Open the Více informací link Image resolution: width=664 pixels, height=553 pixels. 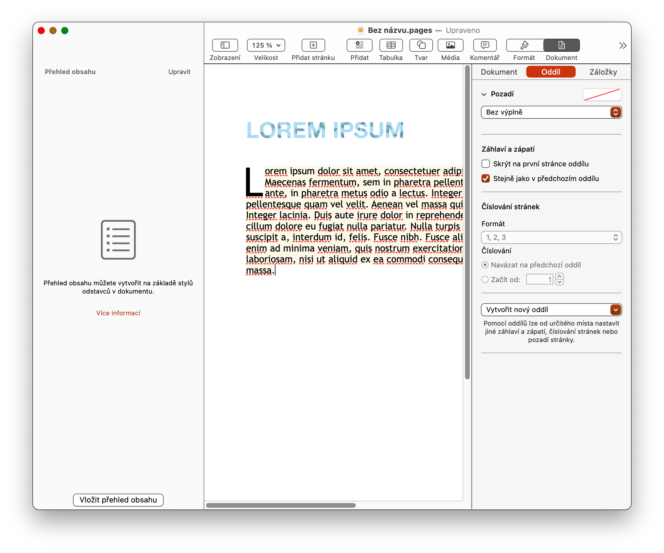(118, 313)
